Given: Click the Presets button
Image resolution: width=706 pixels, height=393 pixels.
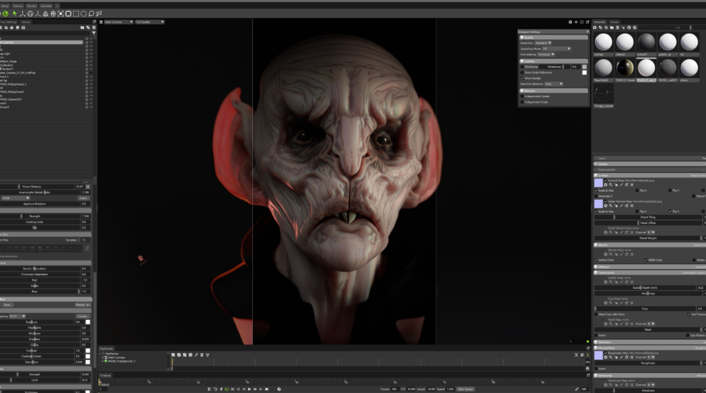Looking at the screenshot, I should [83, 305].
